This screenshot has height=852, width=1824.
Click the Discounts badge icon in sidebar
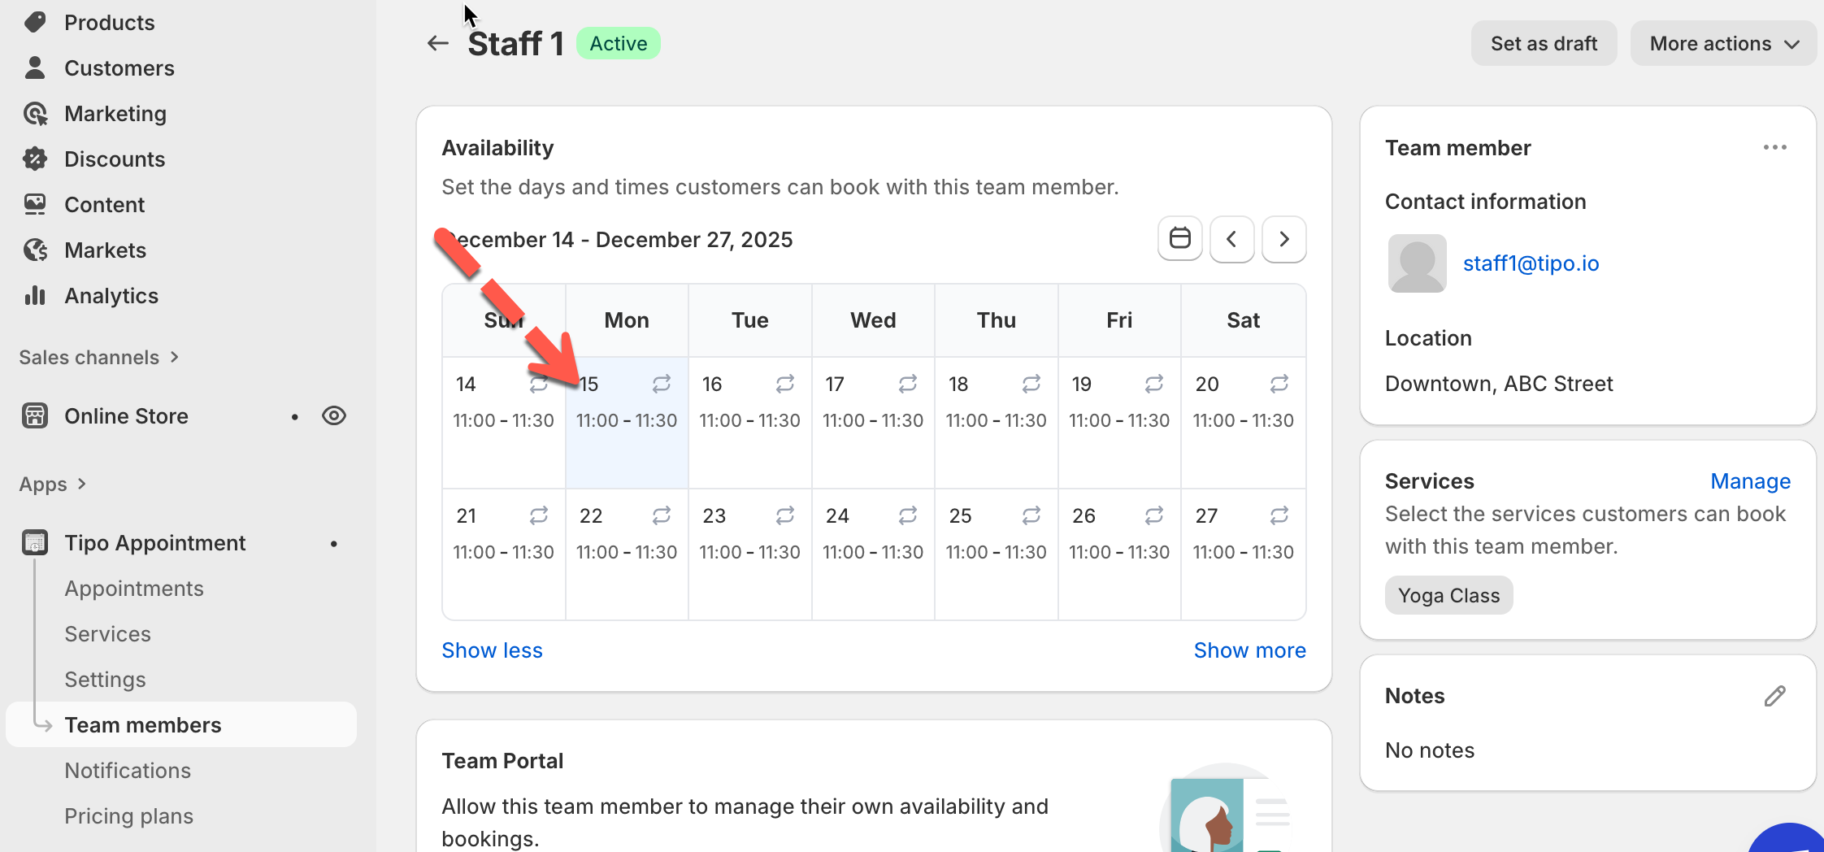tap(35, 159)
